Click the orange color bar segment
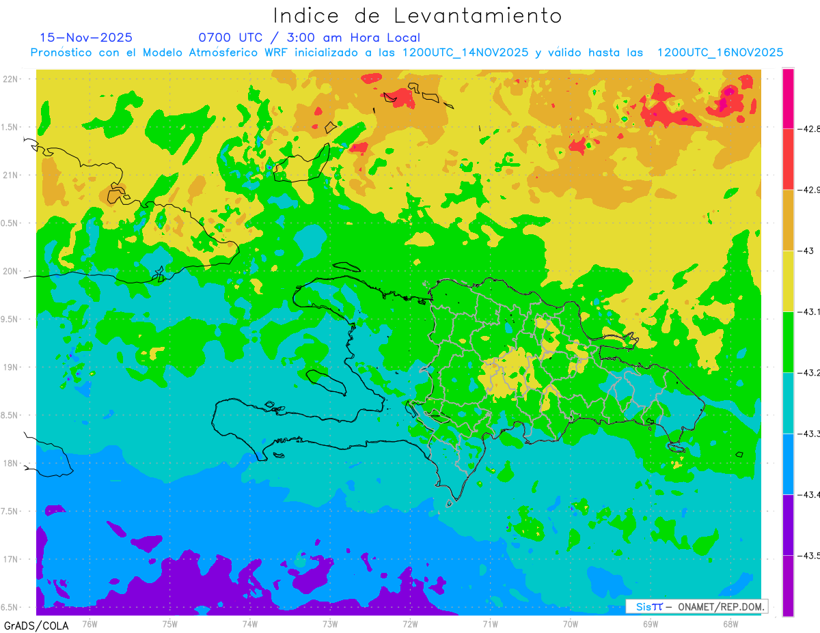Viewport: 820px width, 633px height. [x=788, y=220]
